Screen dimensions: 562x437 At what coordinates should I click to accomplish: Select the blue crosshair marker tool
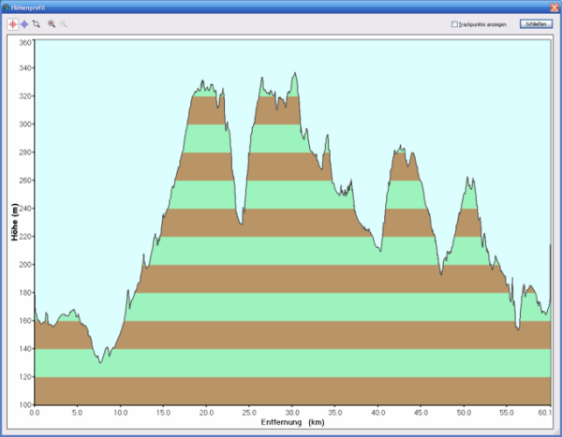pos(23,23)
